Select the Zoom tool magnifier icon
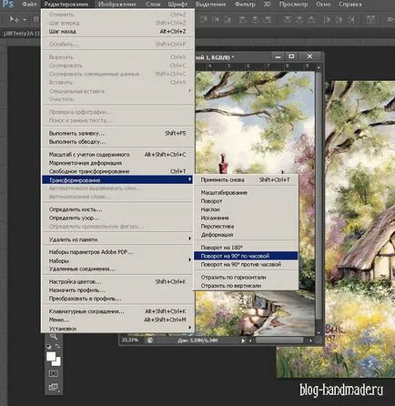This screenshot has height=406, width=395. point(54,337)
